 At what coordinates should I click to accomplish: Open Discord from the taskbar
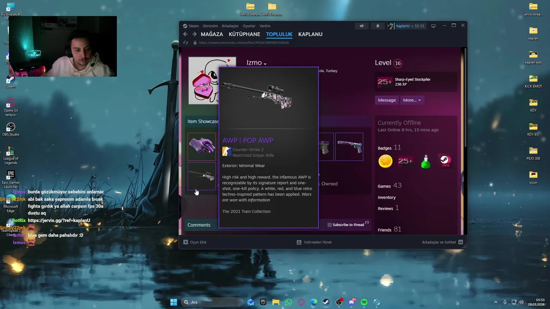click(x=352, y=302)
